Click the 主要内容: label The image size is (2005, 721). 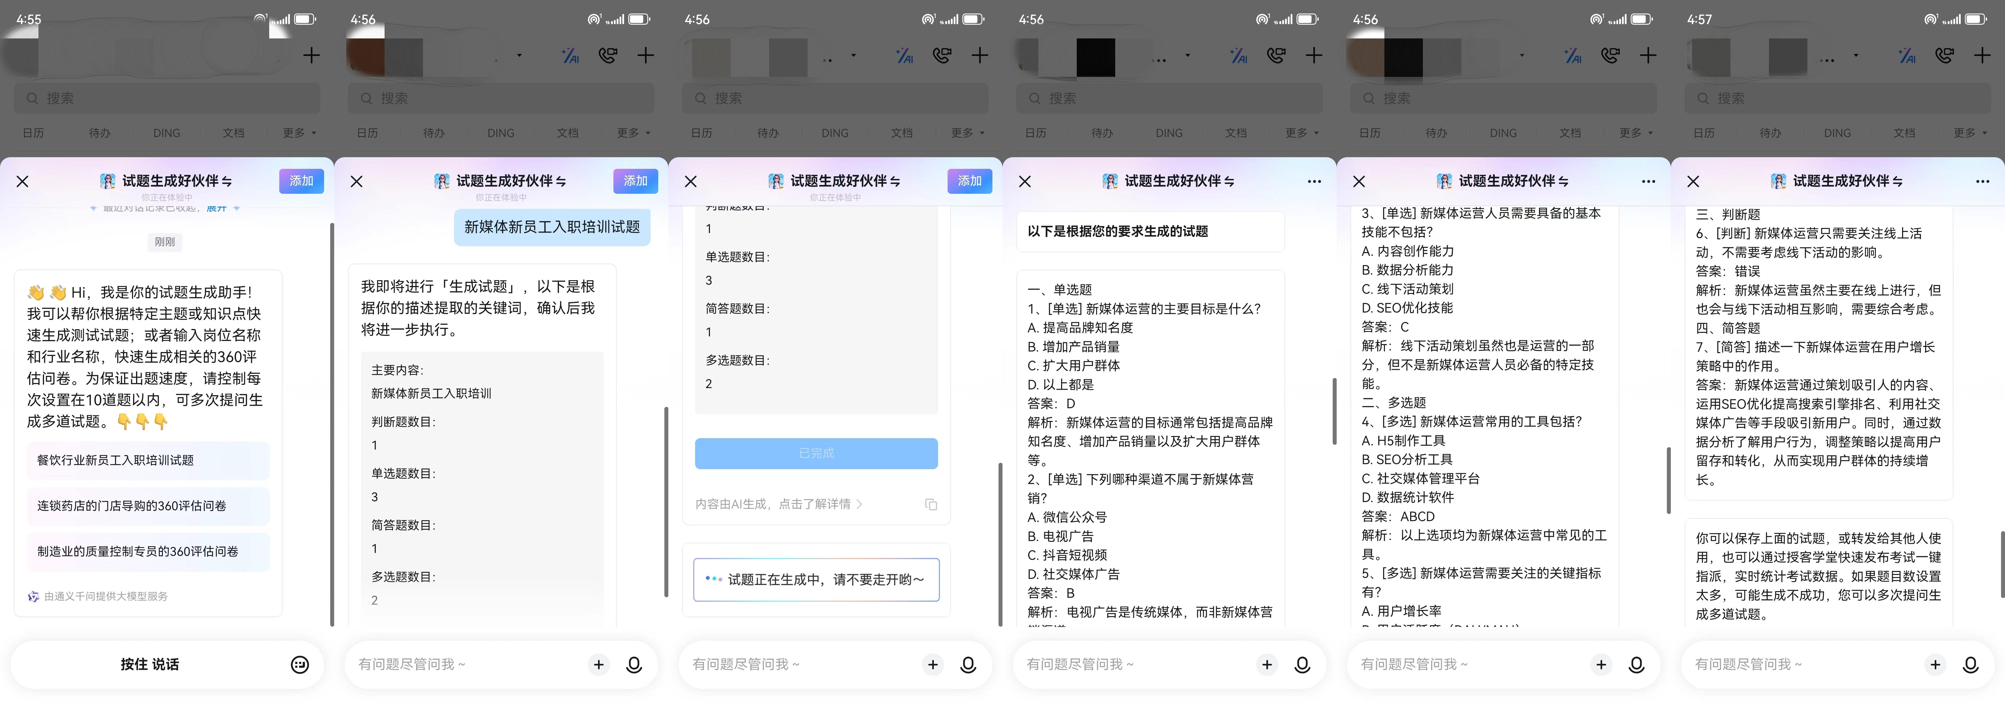tap(398, 370)
